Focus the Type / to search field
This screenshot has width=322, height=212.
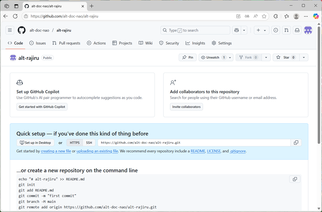tap(195, 30)
